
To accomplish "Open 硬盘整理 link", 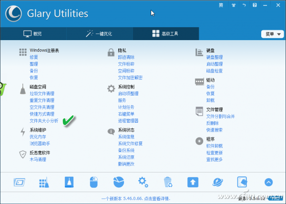I will (x=214, y=57).
